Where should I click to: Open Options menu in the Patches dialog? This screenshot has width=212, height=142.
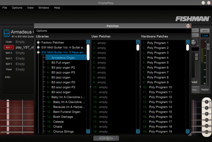tap(42, 31)
